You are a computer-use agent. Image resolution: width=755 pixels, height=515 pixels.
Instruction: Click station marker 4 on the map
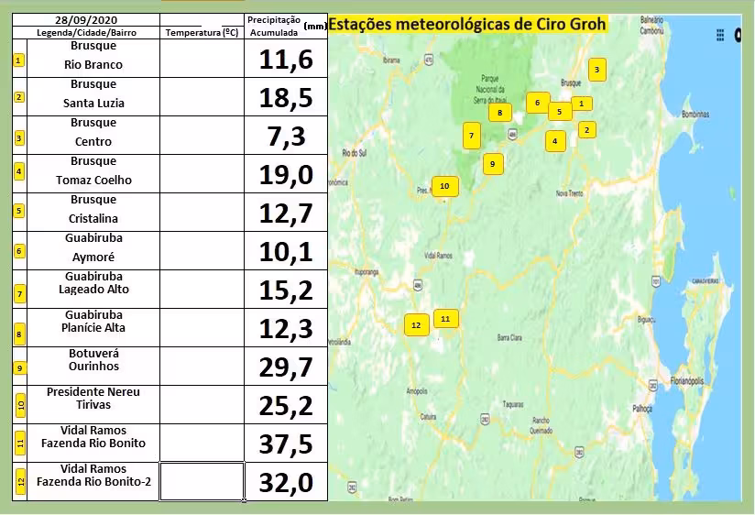click(x=554, y=141)
